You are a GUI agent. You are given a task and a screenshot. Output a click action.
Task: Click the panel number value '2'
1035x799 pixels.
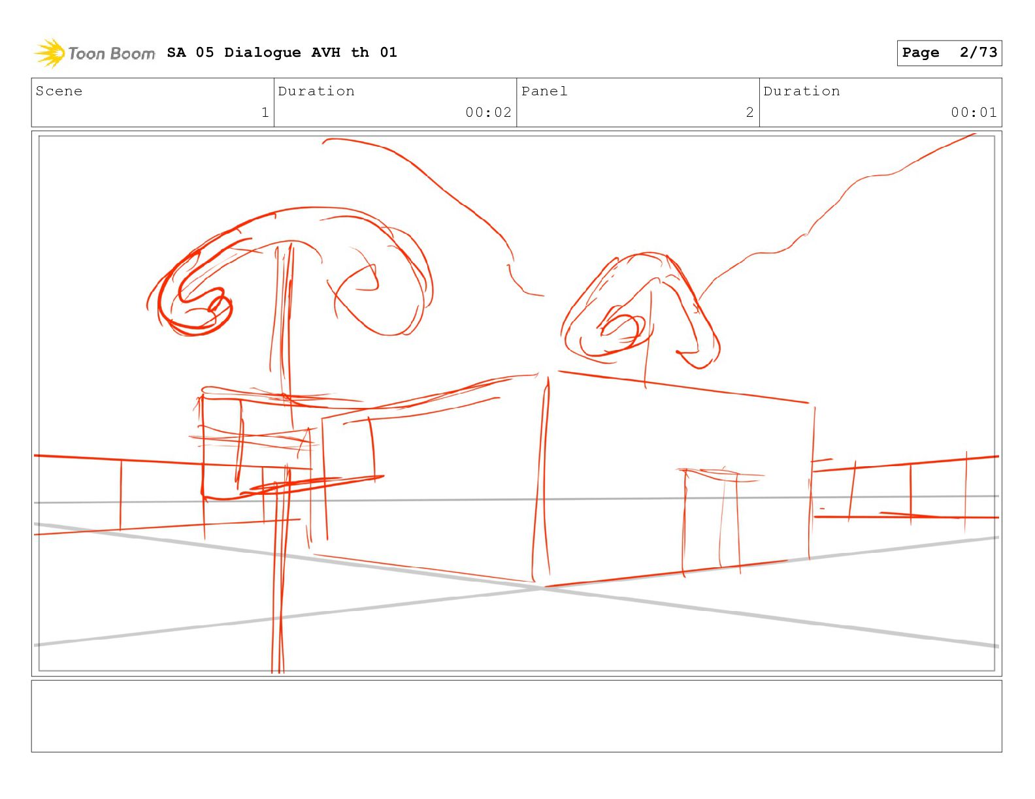[x=749, y=112]
